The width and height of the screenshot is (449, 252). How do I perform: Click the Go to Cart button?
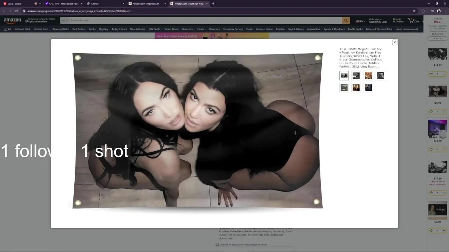(437, 38)
